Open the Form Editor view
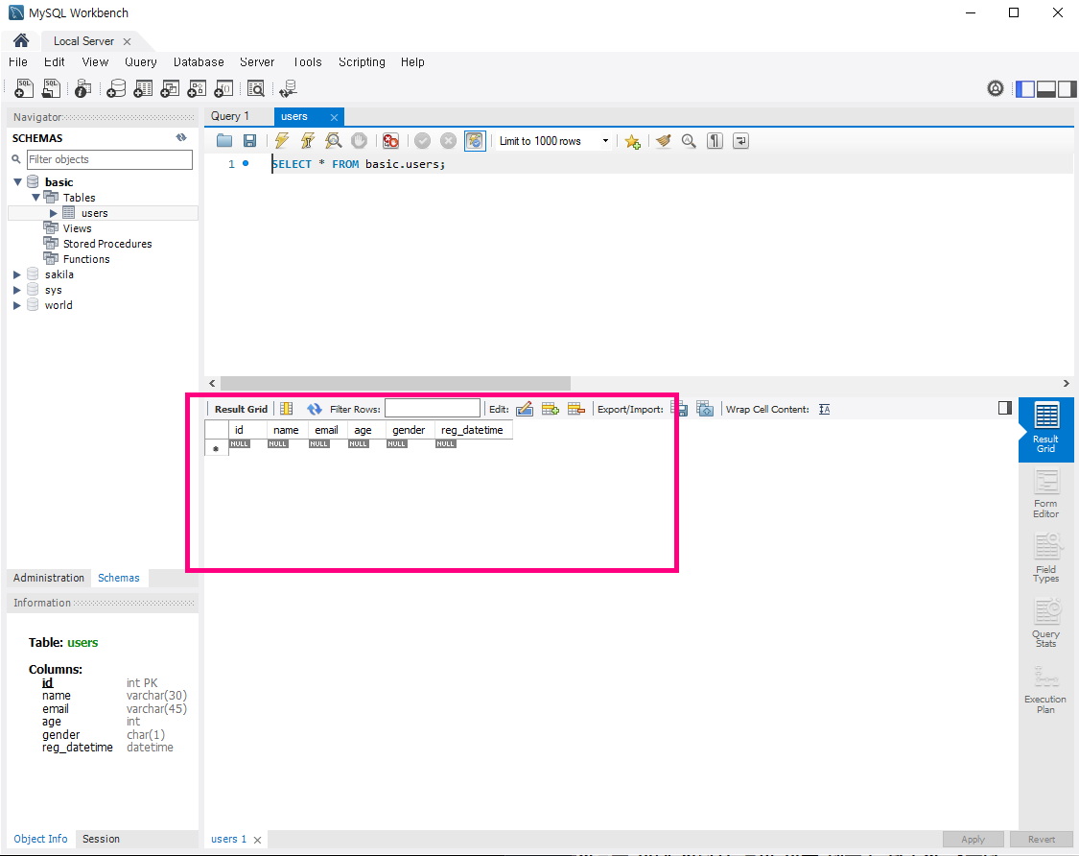The height and width of the screenshot is (856, 1079). point(1046,494)
